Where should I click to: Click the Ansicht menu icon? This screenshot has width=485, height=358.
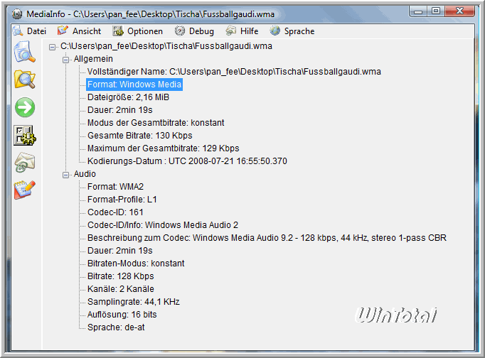click(x=63, y=31)
